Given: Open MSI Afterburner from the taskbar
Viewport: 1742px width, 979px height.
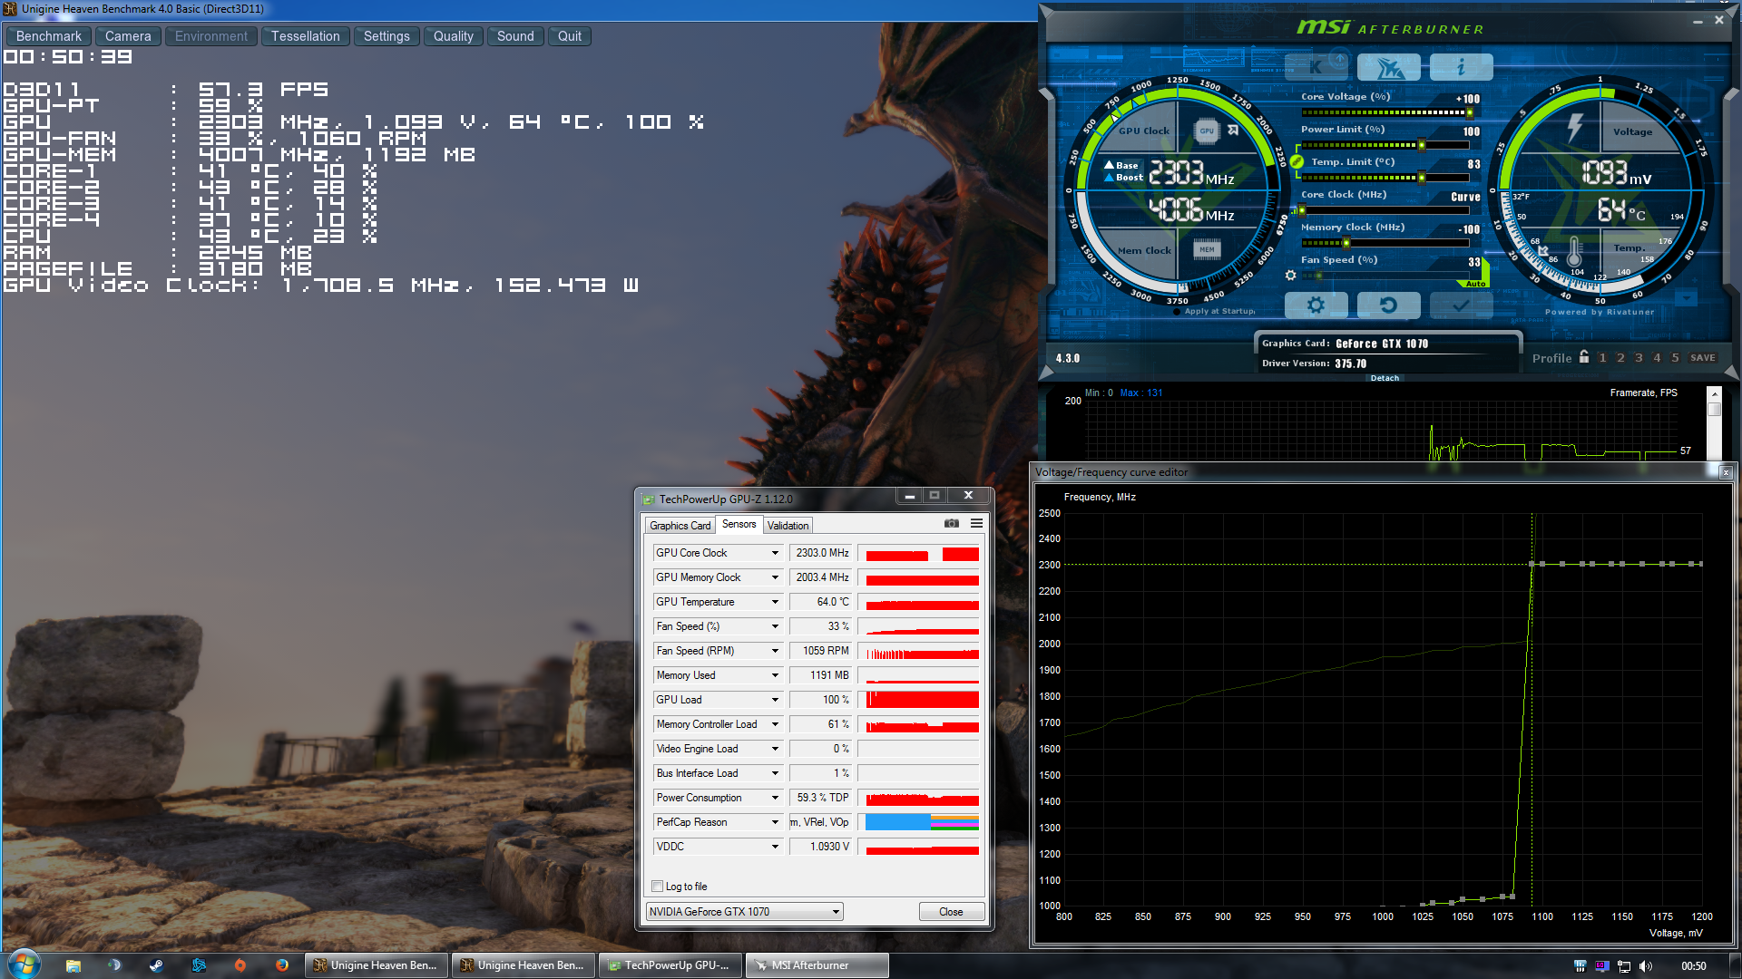Looking at the screenshot, I should 816,965.
